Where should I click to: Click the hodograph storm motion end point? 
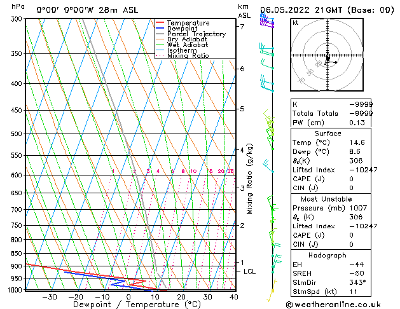point(336,62)
